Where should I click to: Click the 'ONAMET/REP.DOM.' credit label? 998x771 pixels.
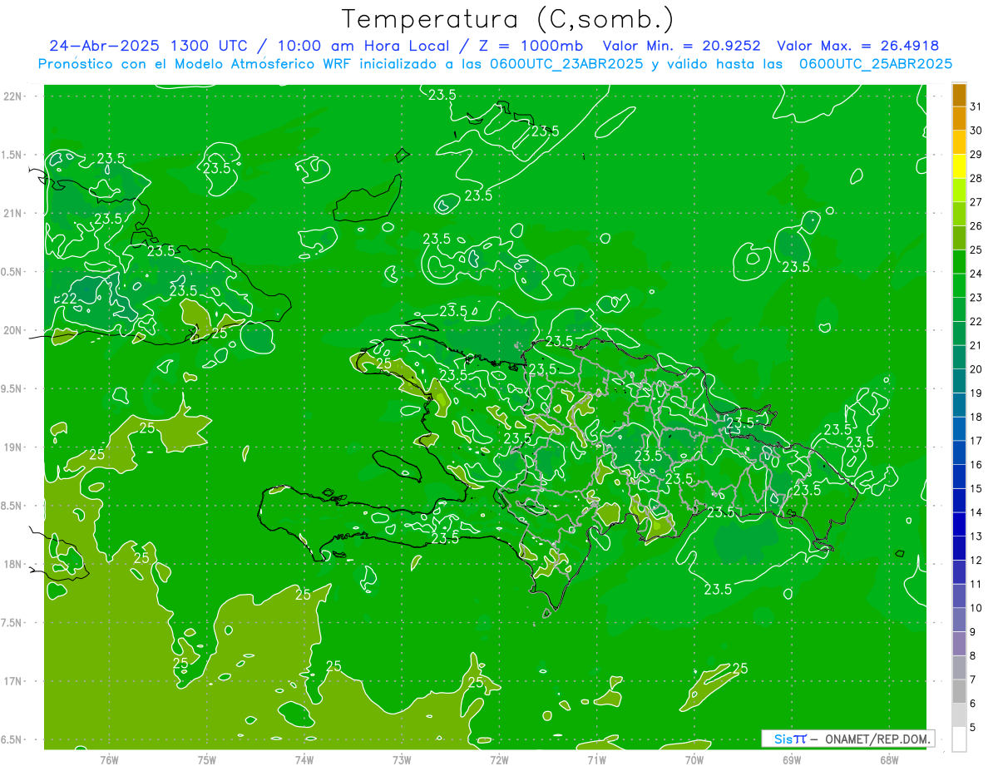point(878,739)
